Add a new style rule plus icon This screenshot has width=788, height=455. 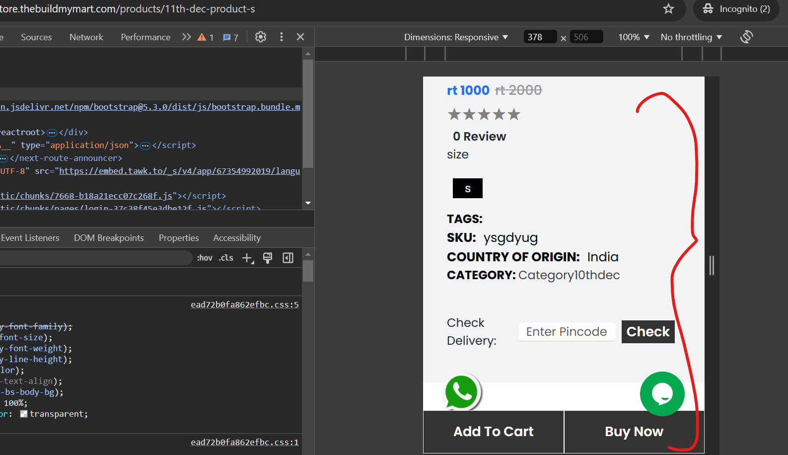pos(247,258)
